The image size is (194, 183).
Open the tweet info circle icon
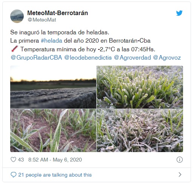tap(180, 160)
